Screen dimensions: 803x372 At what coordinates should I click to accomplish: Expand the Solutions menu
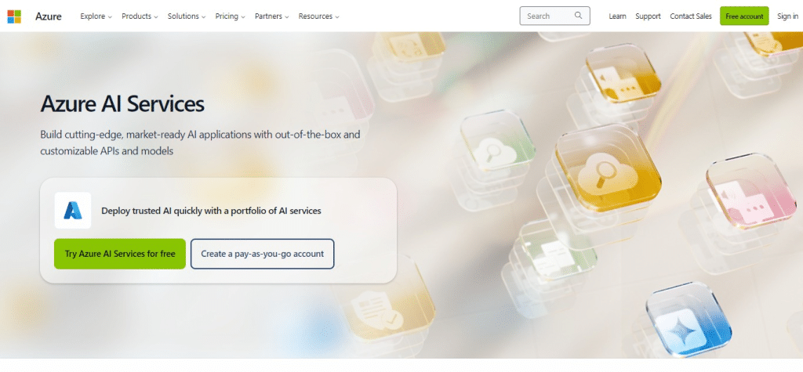point(187,16)
